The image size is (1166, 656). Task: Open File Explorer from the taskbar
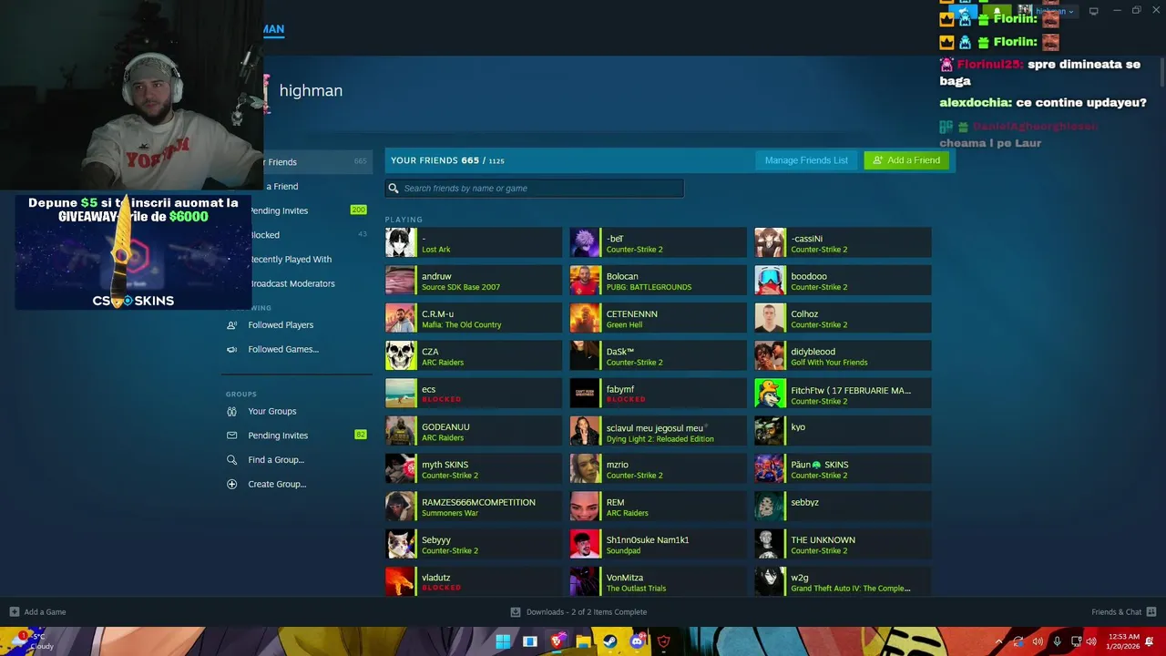point(583,641)
